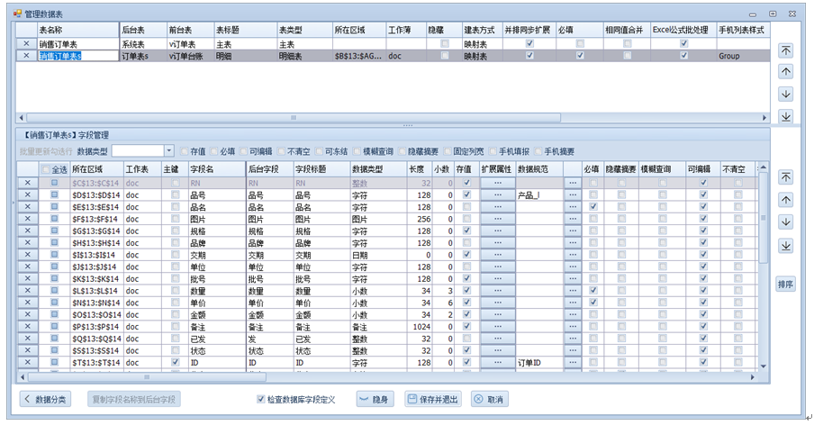Click the field grid horizontal scrollbar thumb
This screenshot has width=814, height=425.
147,377
